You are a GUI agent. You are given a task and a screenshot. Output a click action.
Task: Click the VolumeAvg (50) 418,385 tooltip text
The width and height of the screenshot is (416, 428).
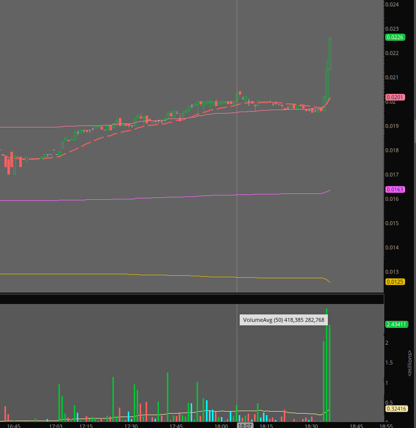(x=283, y=319)
